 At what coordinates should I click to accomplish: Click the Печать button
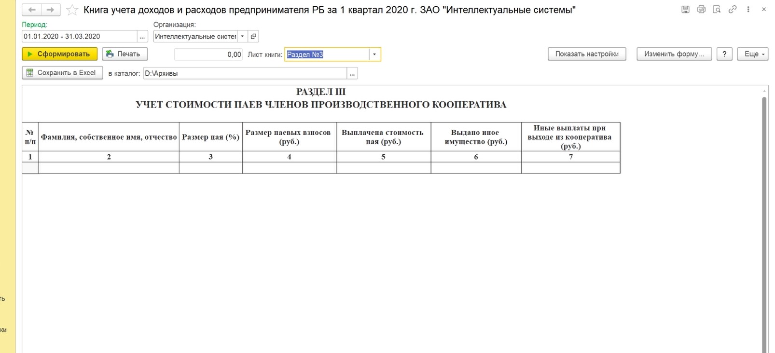(x=125, y=54)
